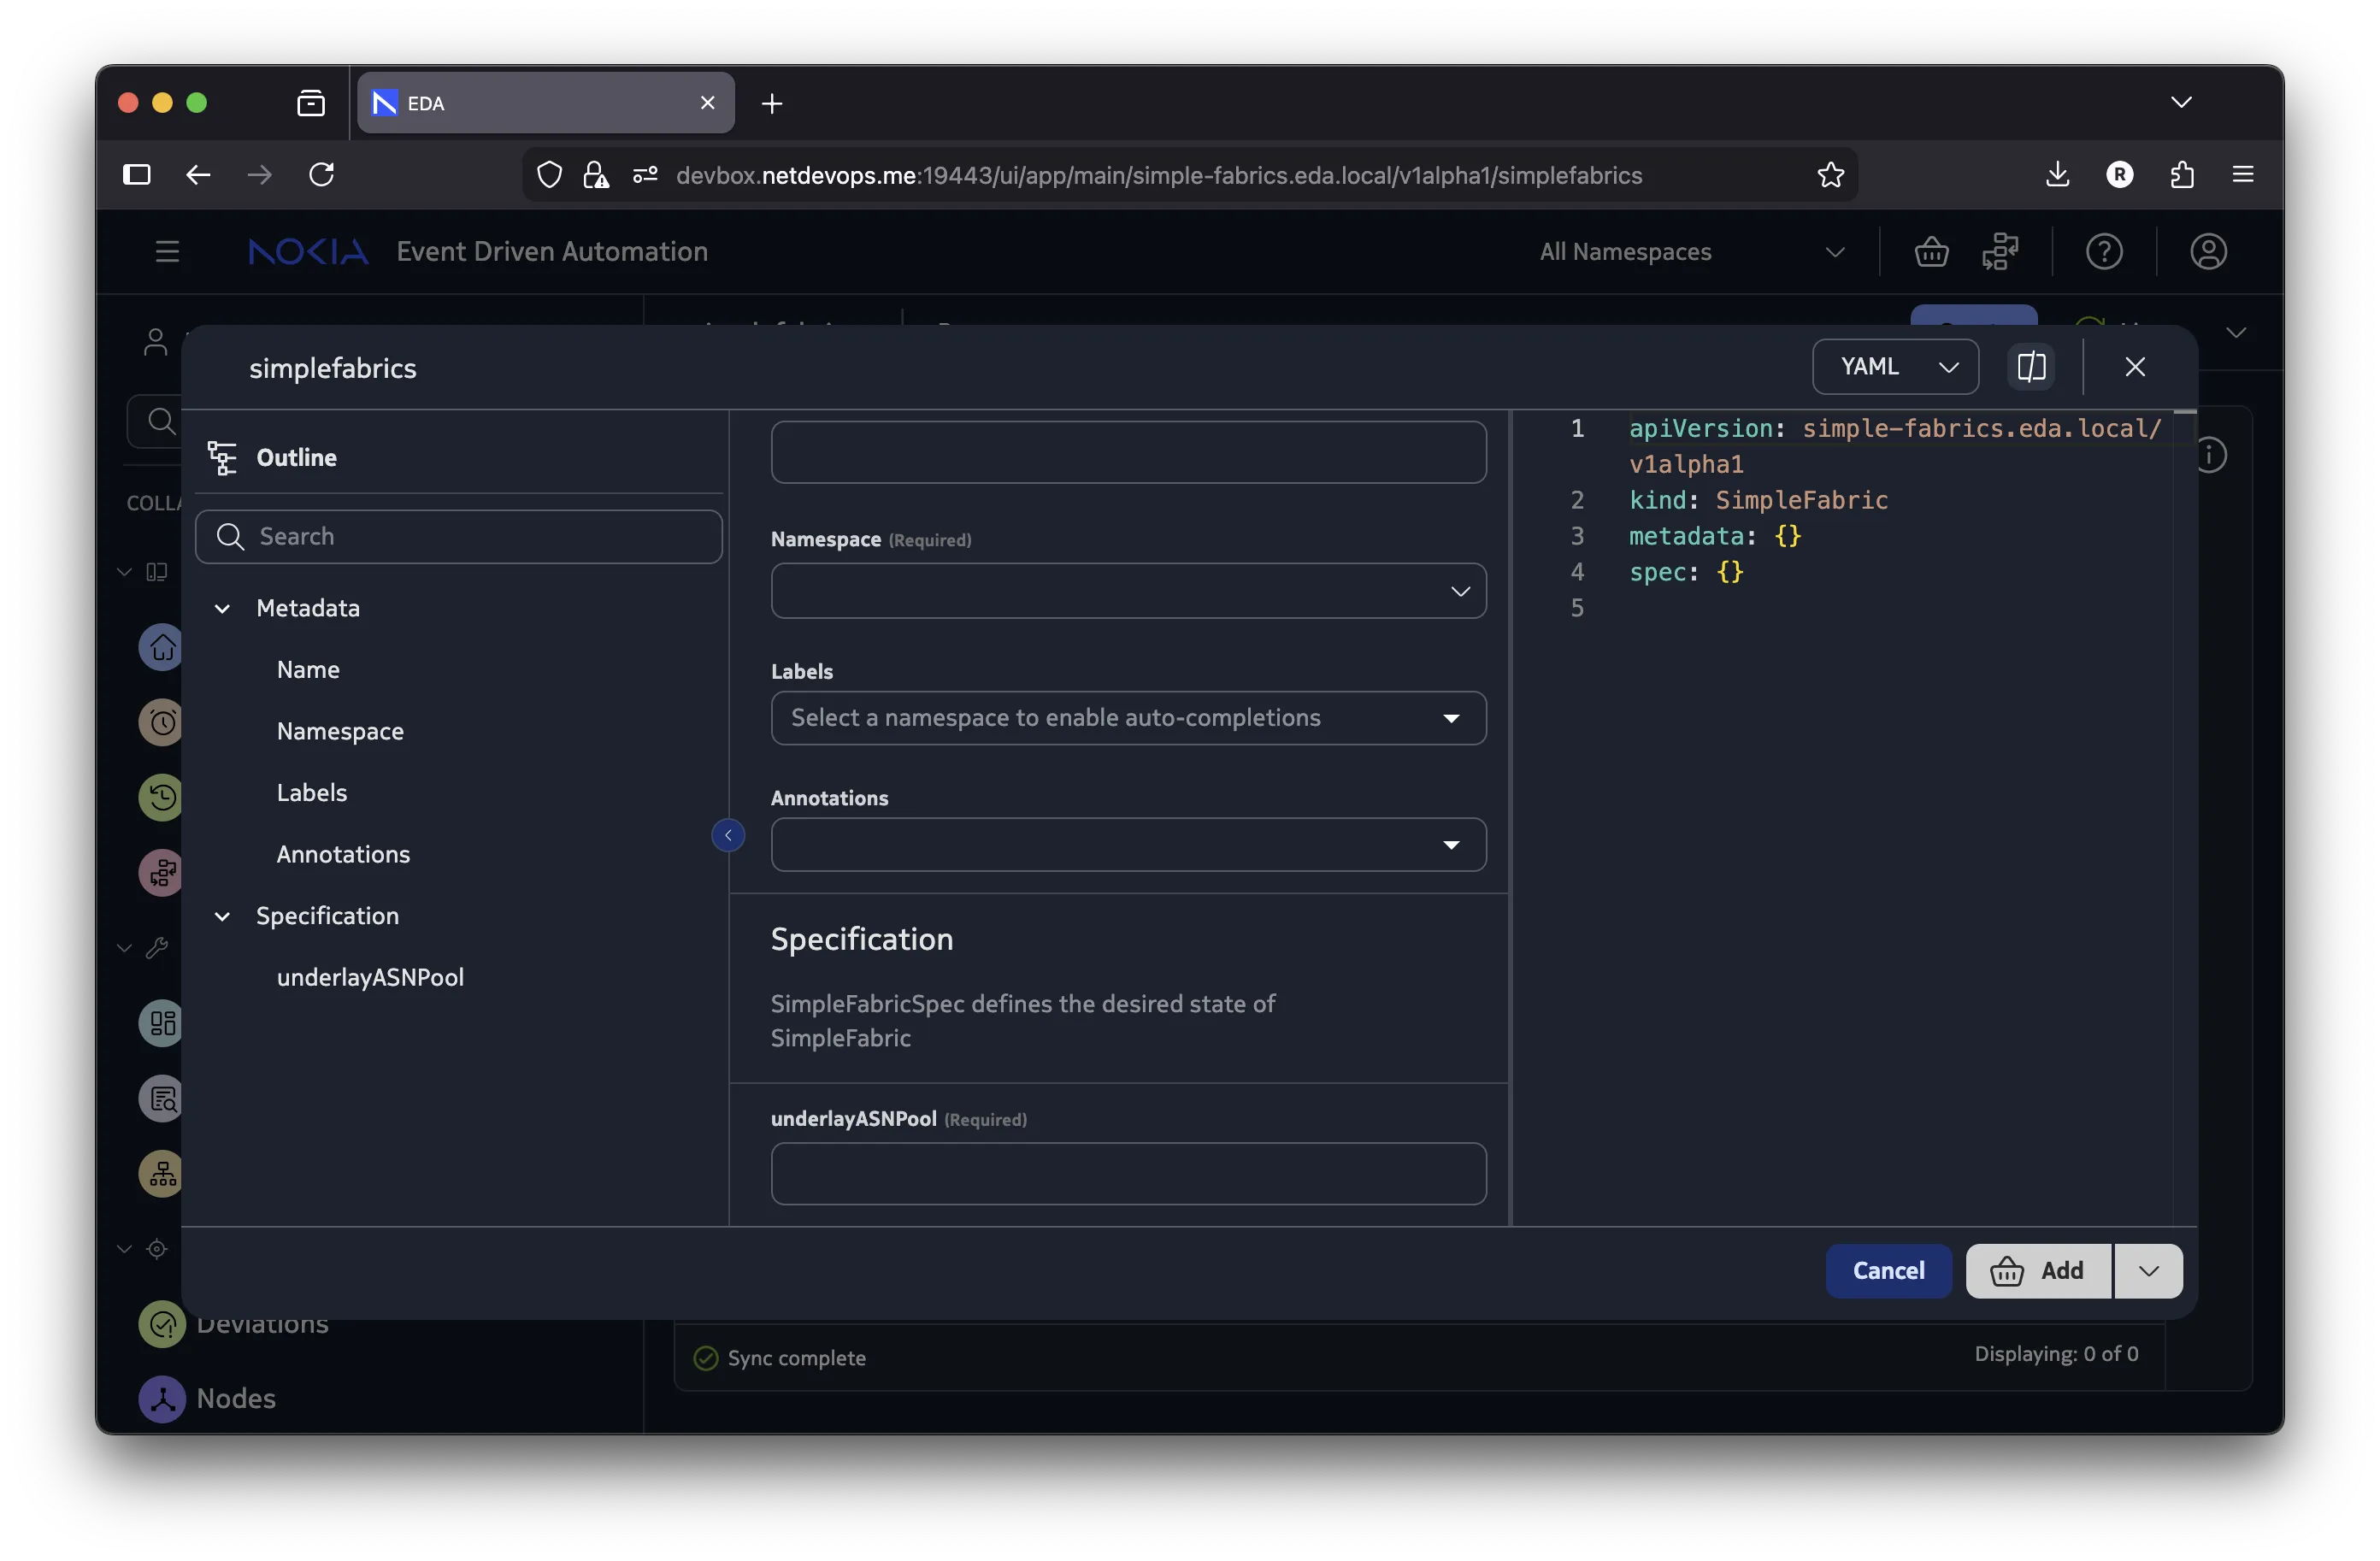
Task: Open the Firefox application menu
Action: [2243, 175]
